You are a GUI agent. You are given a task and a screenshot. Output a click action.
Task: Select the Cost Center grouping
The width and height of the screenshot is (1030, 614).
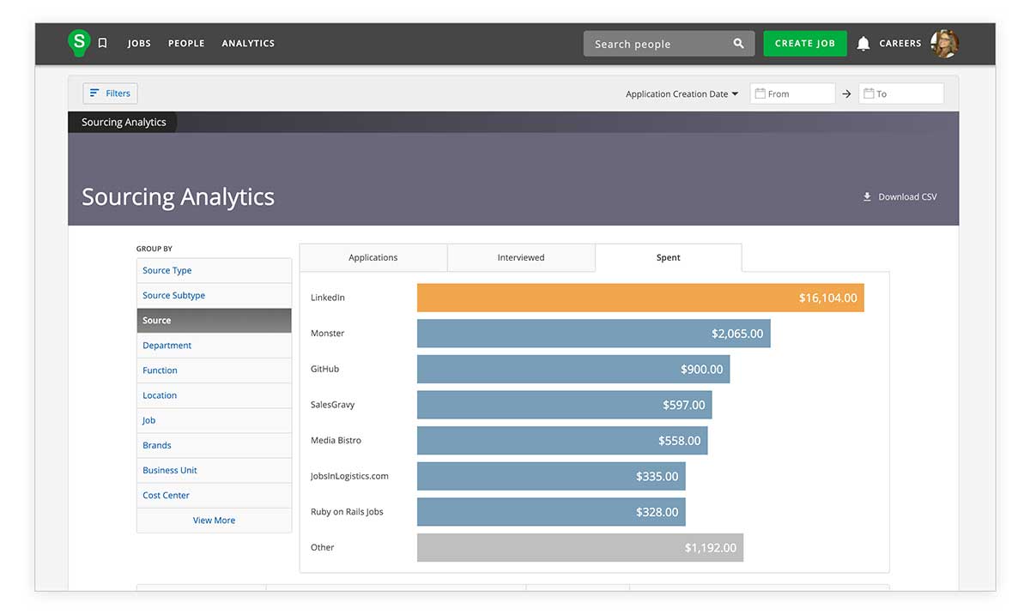[x=167, y=496]
